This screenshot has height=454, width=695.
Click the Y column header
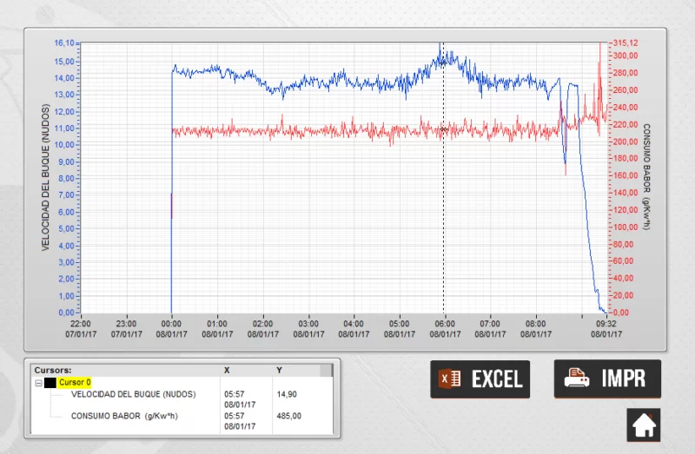pos(279,370)
